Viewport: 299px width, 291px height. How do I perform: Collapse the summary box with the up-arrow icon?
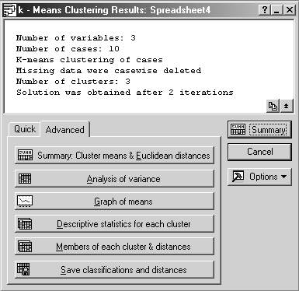pyautogui.click(x=287, y=106)
